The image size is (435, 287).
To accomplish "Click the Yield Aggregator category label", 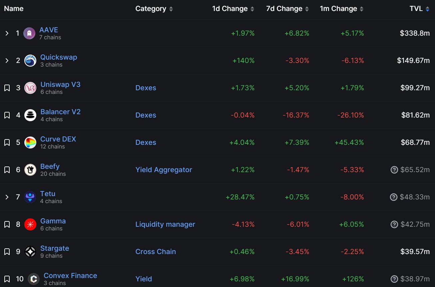I will 164,169.
